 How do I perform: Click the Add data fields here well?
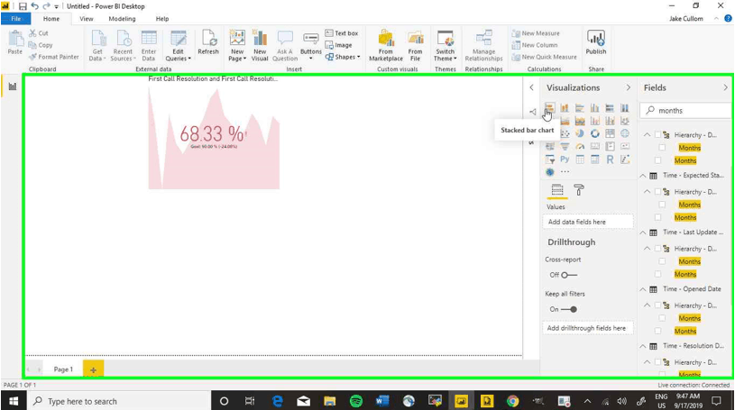[588, 222]
